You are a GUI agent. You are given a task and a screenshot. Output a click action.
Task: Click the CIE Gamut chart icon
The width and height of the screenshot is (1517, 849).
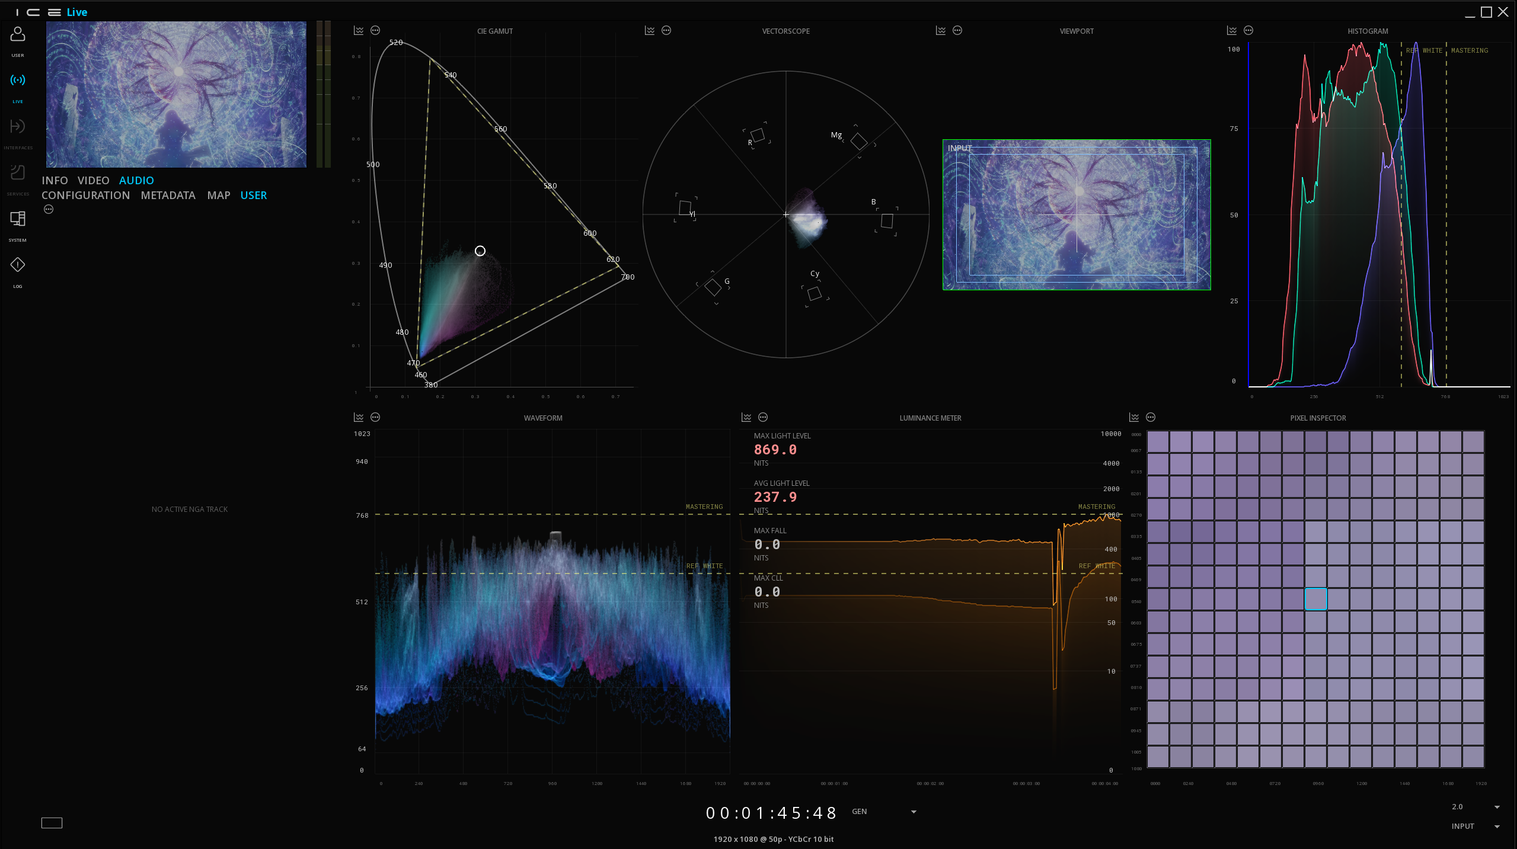click(x=359, y=30)
